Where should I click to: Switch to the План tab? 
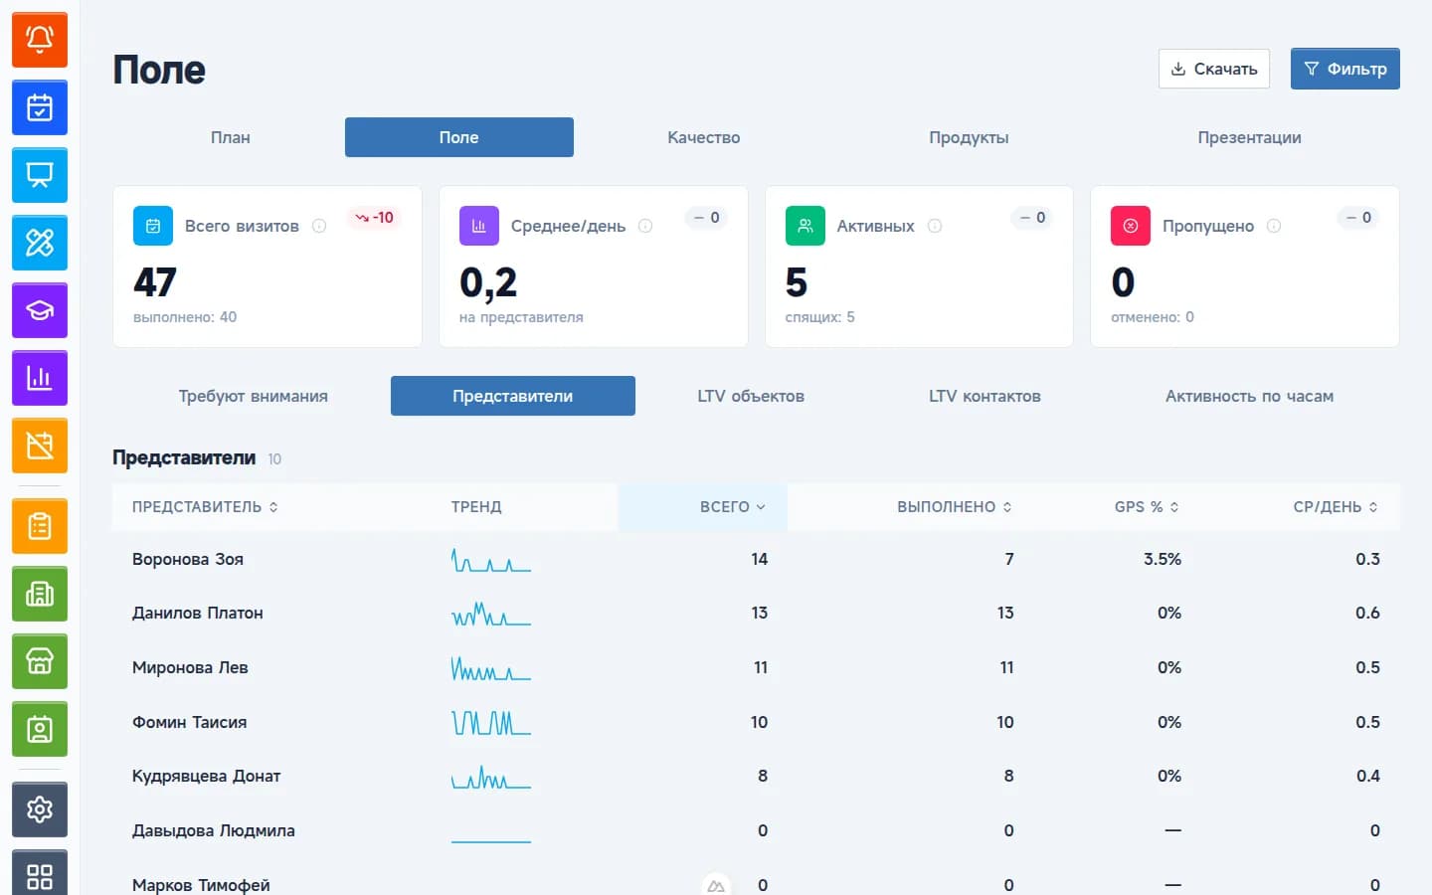pyautogui.click(x=231, y=137)
